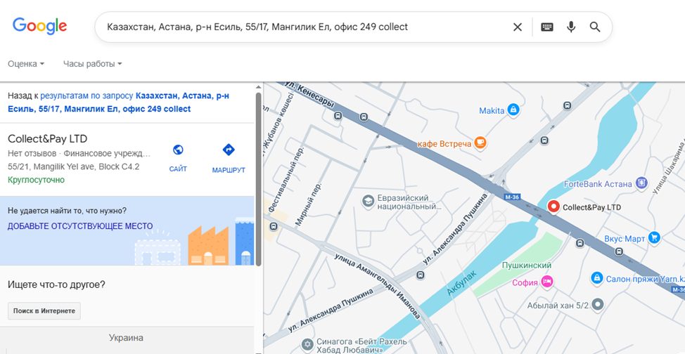Select the Евразийский национальный university marker
Viewport: 685px width, 354px height.
coord(369,201)
